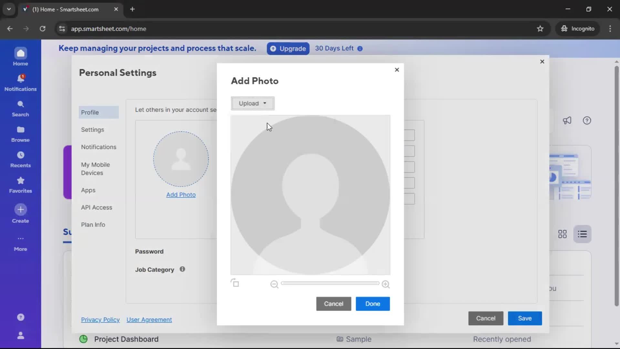The height and width of the screenshot is (349, 620).
Task: Zoom out the photo with the magnifier icon
Action: [274, 284]
